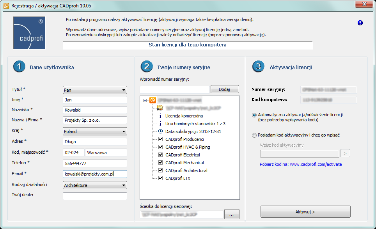Expand the Rodzaj działalności dropdown
The height and width of the screenshot is (229, 376).
tap(95, 185)
